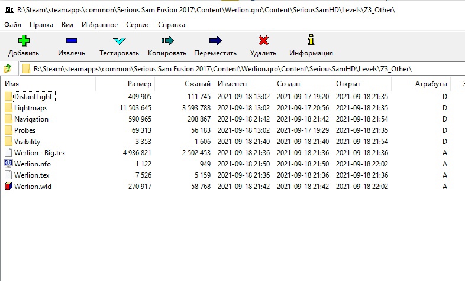Click the address bar path field
Image resolution: width=465 pixels, height=281 pixels.
[x=243, y=68]
